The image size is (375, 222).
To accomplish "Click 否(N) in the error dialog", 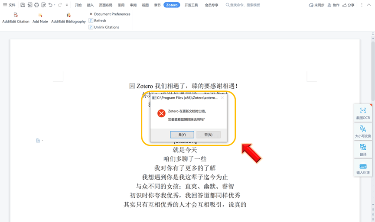I will coord(208,135).
